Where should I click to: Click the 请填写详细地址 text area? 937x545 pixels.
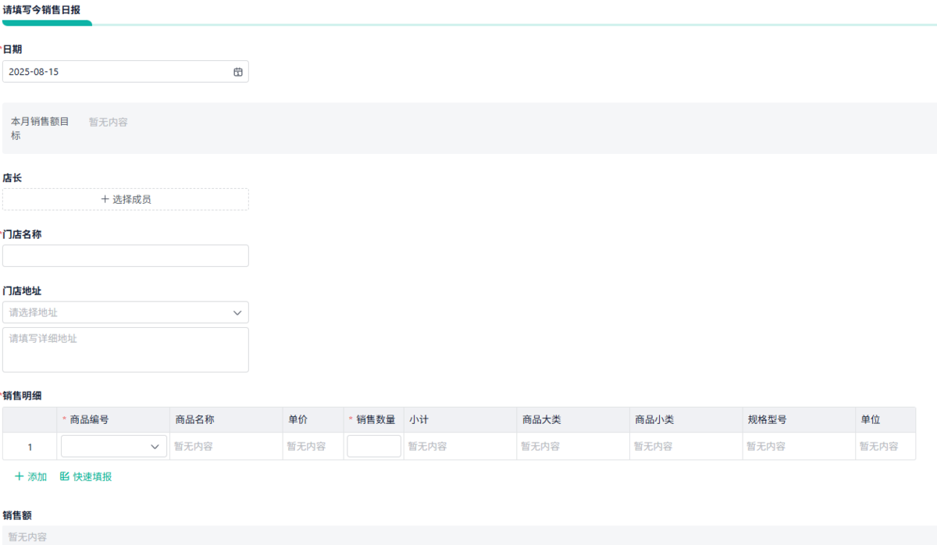126,350
